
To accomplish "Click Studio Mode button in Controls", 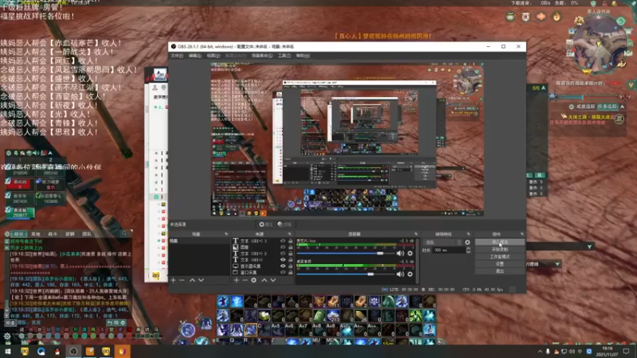I will point(500,257).
